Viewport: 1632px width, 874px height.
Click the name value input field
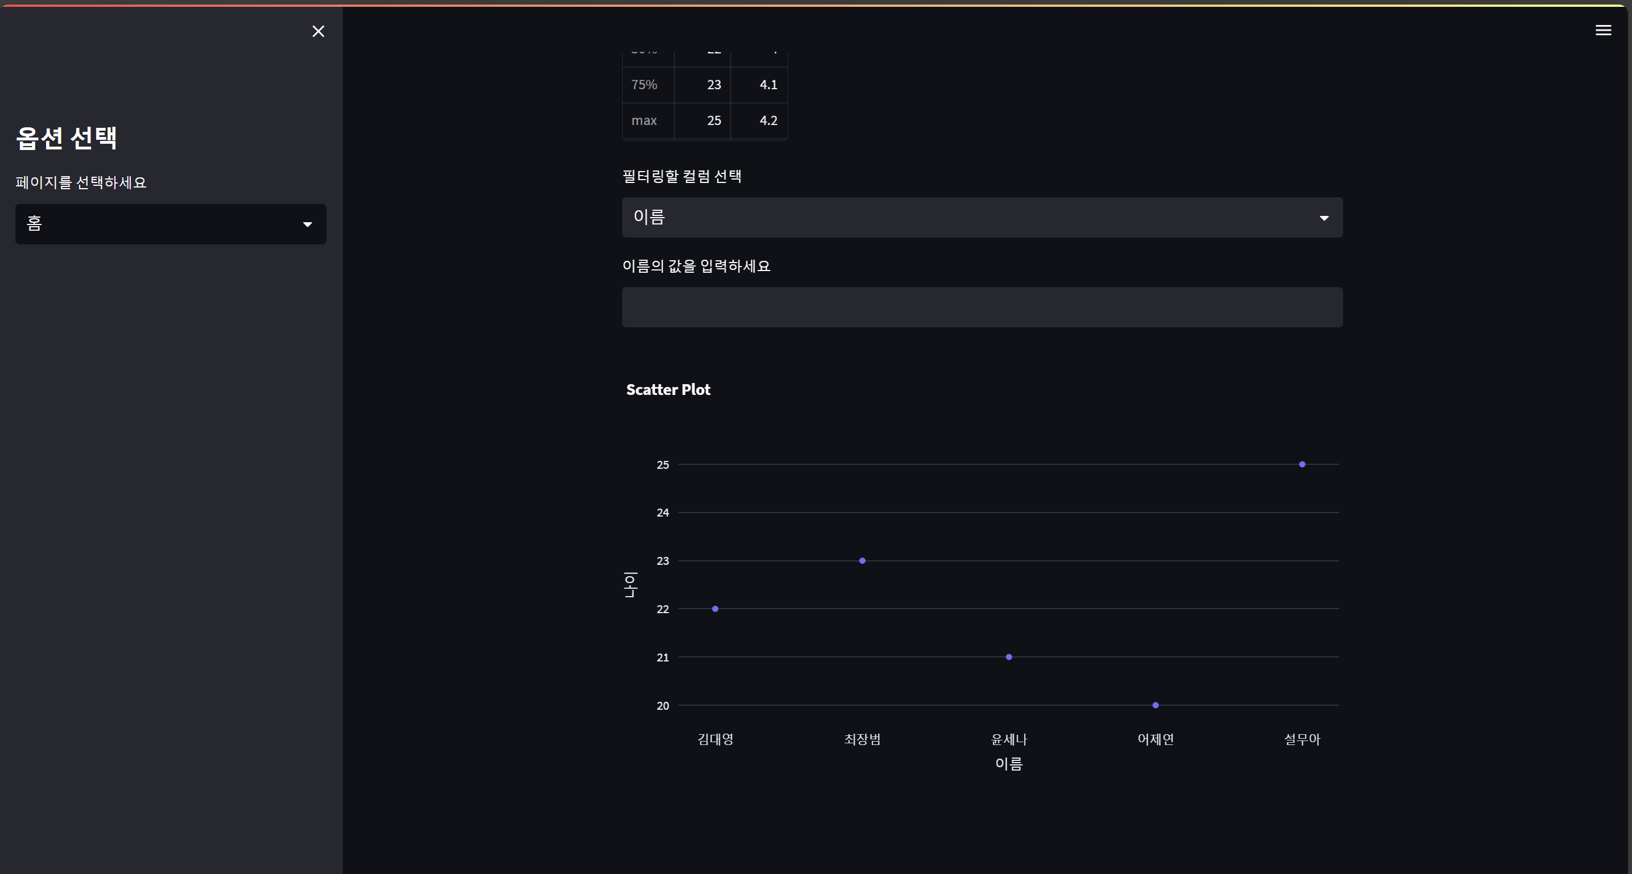[981, 307]
